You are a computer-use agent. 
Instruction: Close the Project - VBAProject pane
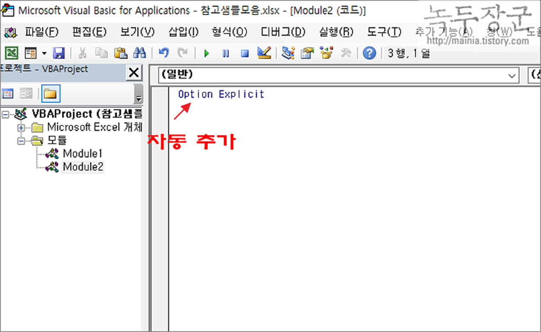[134, 73]
